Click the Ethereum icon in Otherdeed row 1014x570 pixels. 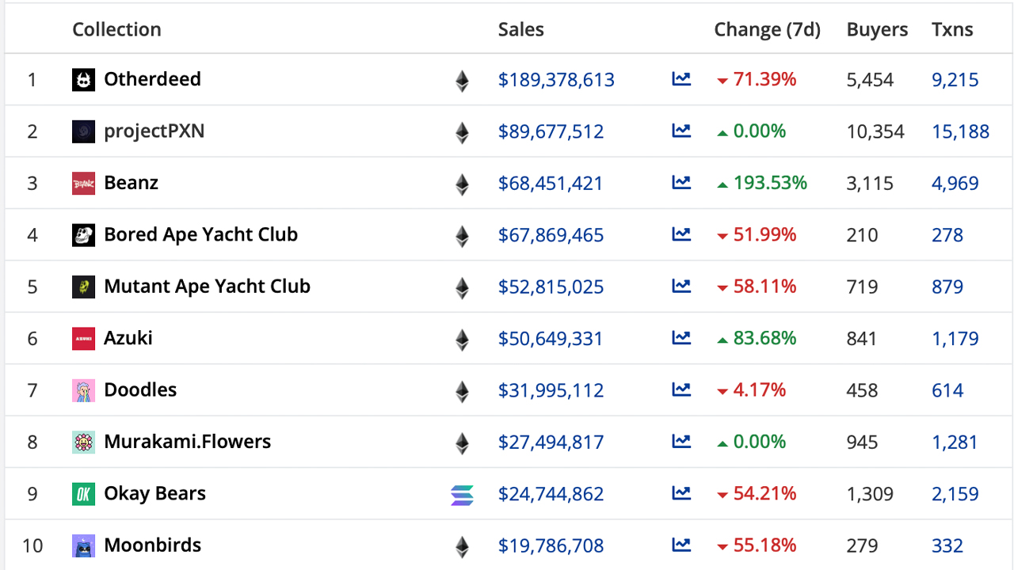pyautogui.click(x=462, y=81)
